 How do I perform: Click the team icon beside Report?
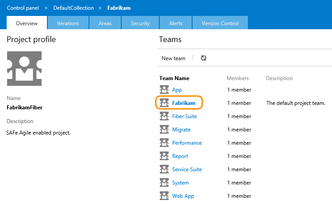pos(164,156)
